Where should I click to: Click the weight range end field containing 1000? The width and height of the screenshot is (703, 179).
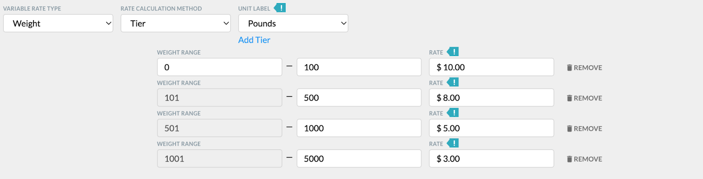pos(359,128)
